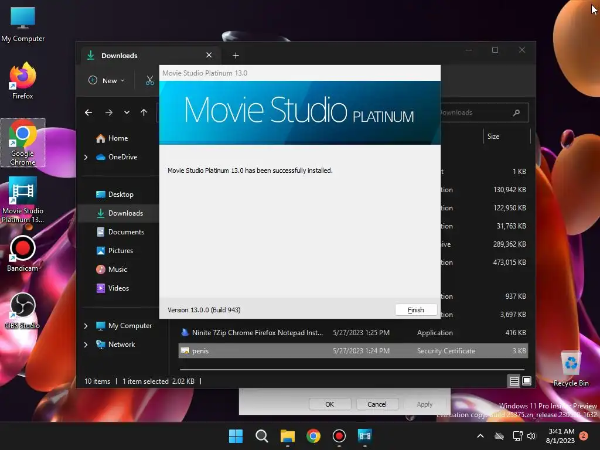
Task: Open the network status tray icon
Action: pos(518,436)
